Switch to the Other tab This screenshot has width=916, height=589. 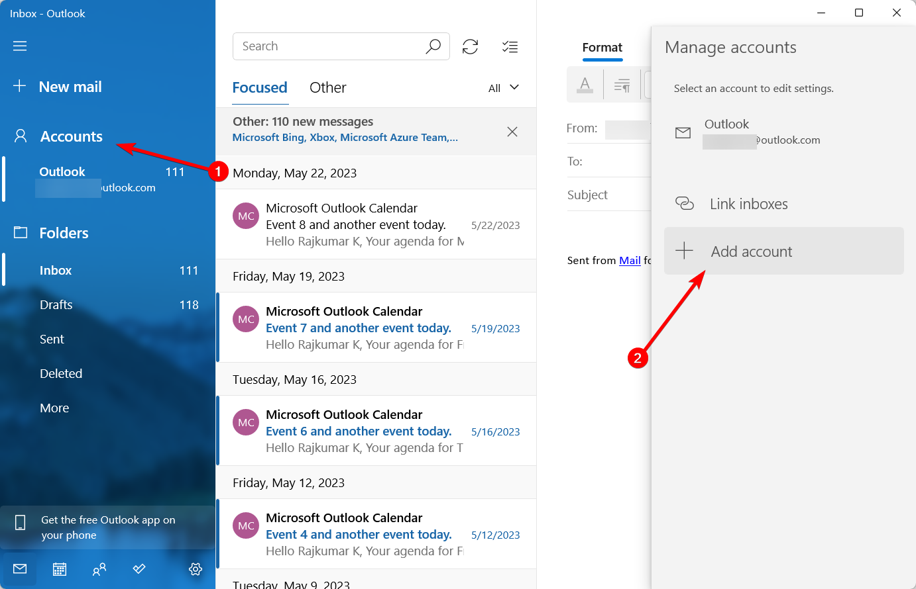328,87
